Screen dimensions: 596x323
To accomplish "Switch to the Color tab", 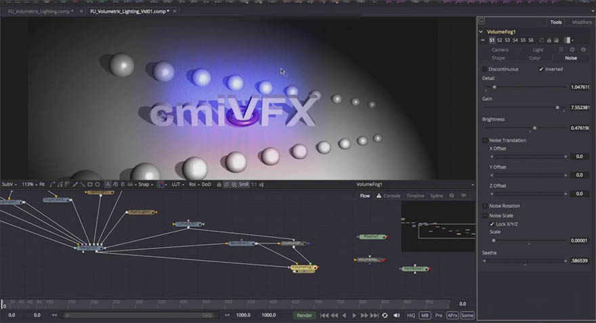I will pyautogui.click(x=535, y=58).
